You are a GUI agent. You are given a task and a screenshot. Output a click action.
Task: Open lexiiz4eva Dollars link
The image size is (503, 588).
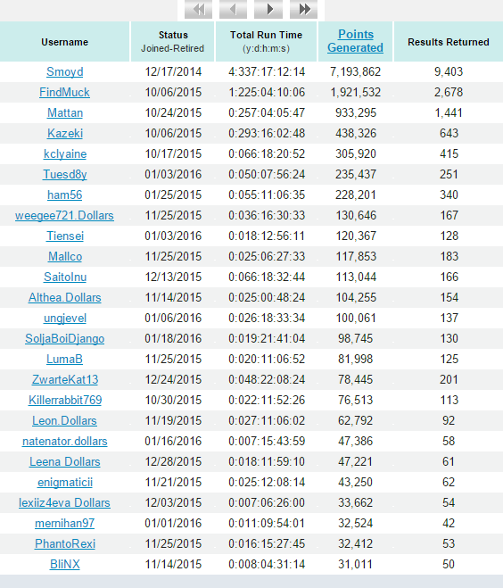click(64, 503)
